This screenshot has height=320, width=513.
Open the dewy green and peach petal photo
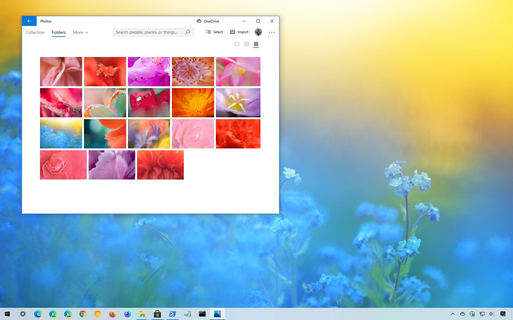105,103
